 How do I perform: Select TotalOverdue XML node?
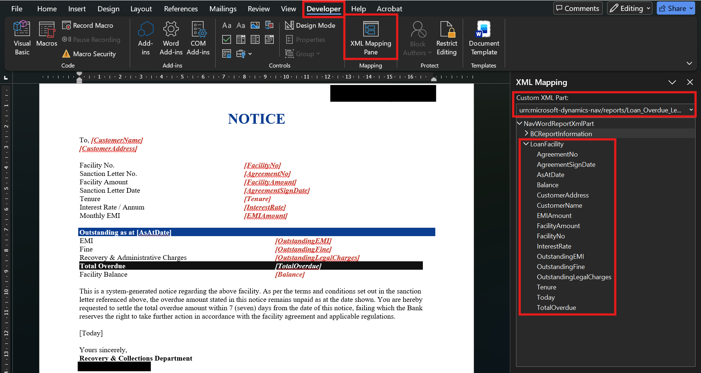[x=556, y=308]
